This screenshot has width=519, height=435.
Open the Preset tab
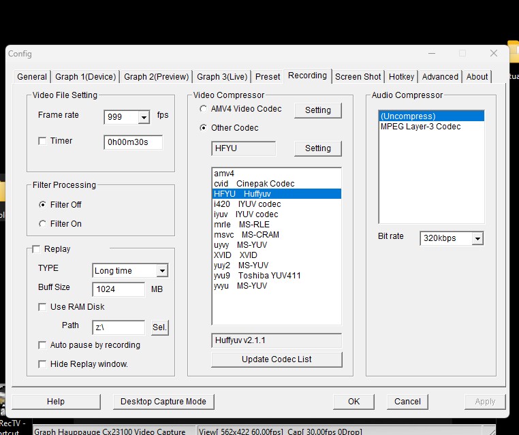point(268,77)
